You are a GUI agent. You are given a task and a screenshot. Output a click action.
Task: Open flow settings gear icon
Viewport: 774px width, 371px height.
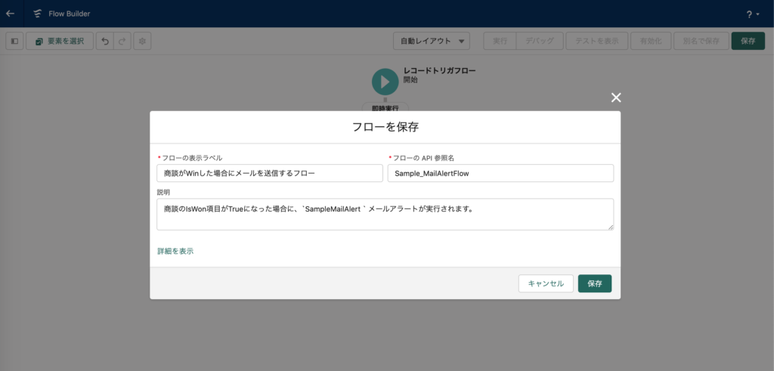(142, 41)
